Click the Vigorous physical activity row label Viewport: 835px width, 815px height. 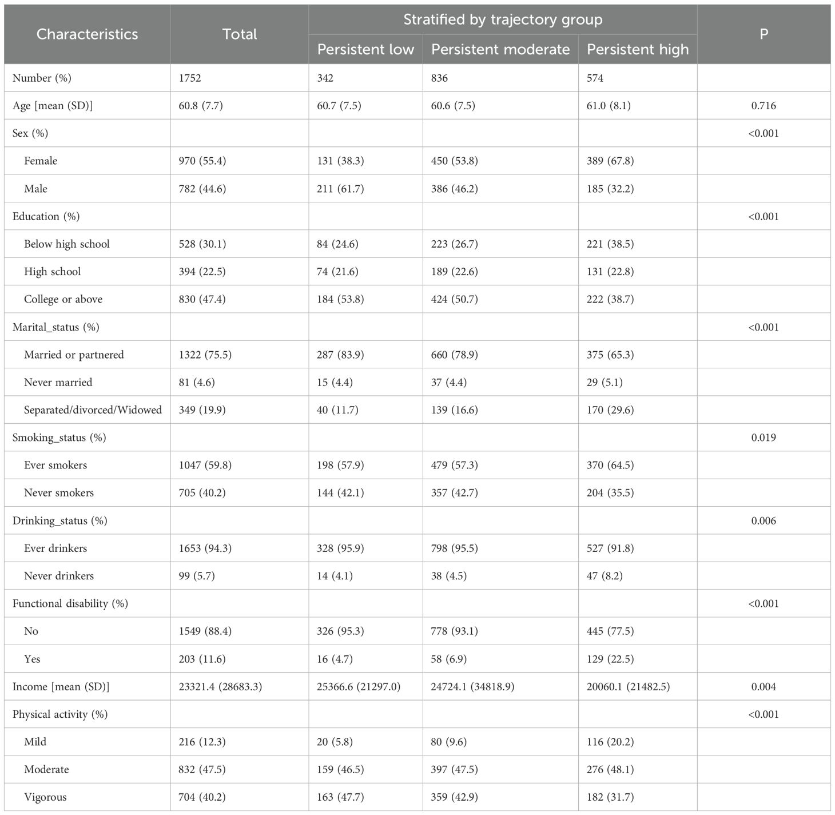point(45,797)
